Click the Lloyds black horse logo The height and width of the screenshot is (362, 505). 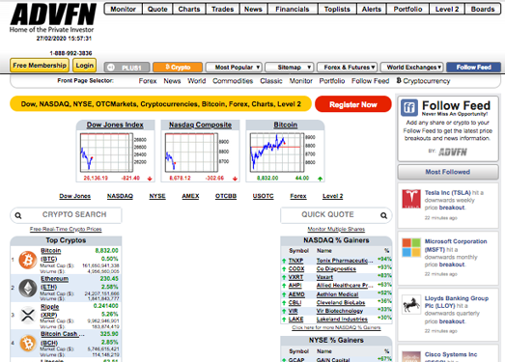[411, 304]
